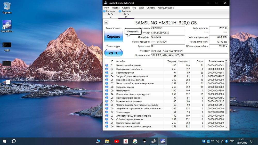Click status dot for Пропускная способность

(x=107, y=69)
